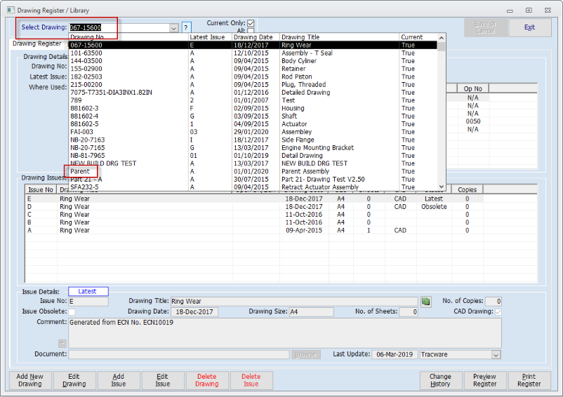Switch to the Drawing Register tab
The height and width of the screenshot is (397, 563).
[37, 44]
